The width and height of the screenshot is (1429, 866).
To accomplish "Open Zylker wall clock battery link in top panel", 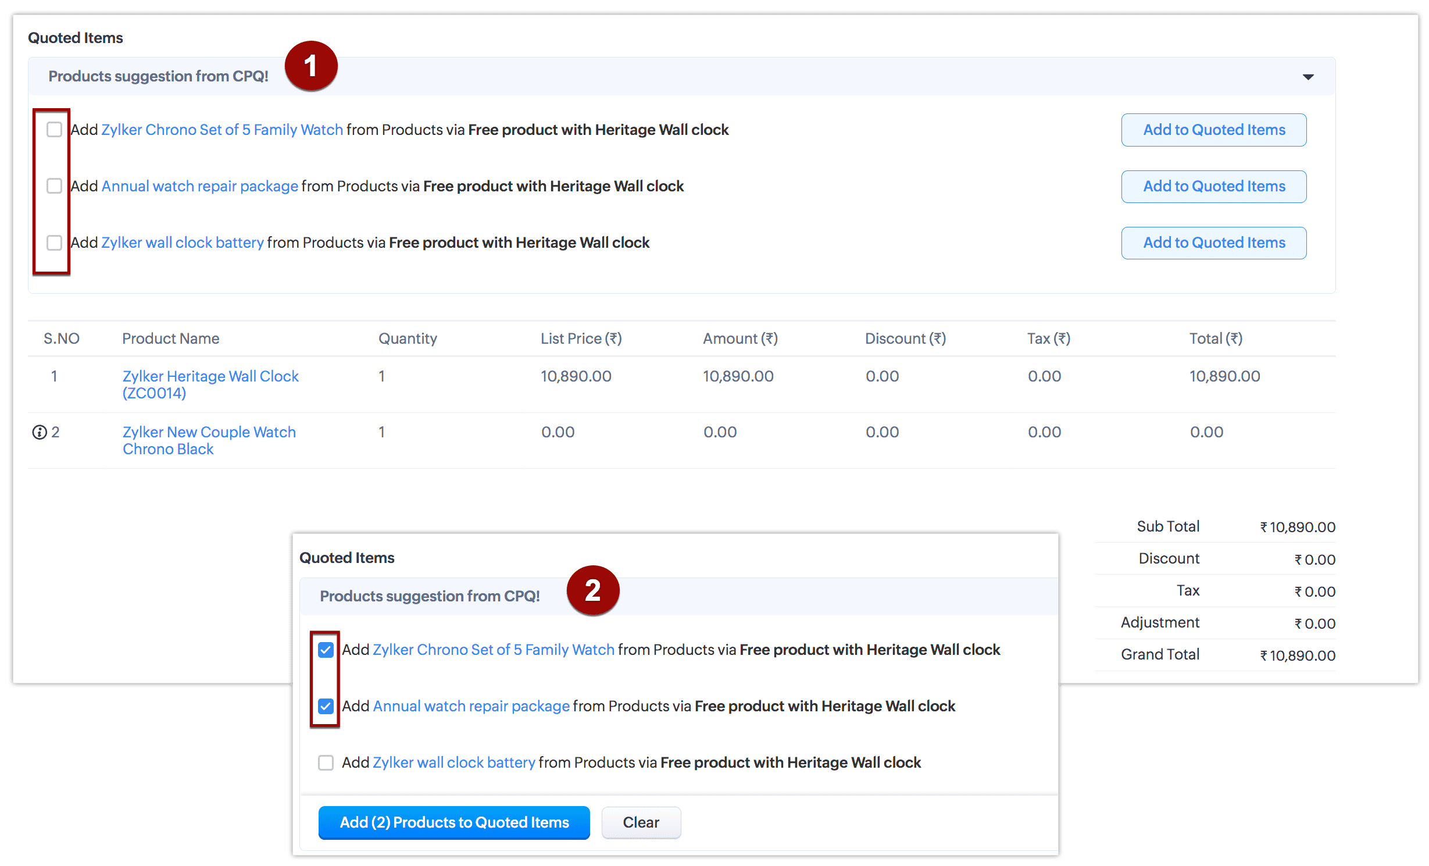I will (x=183, y=243).
